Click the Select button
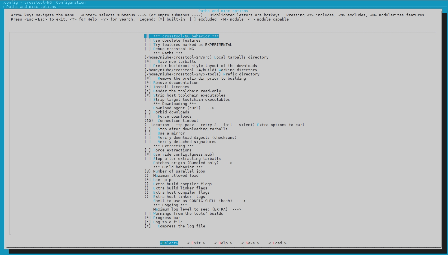This screenshot has height=255, width=448. pos(169,243)
